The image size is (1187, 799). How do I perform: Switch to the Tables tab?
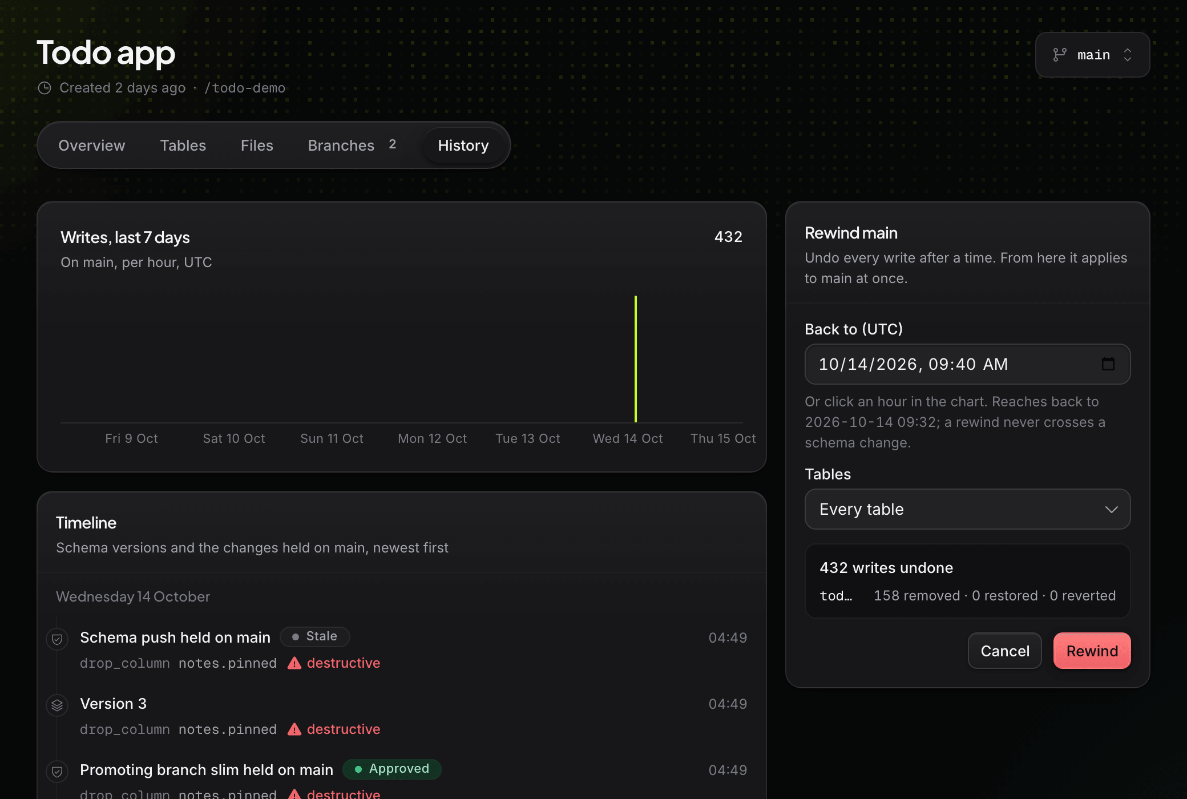point(183,146)
